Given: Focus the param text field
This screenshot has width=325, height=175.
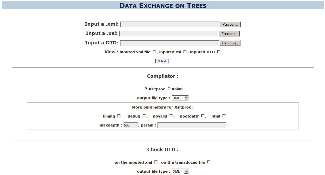Looking at the screenshot, I should pos(192,125).
